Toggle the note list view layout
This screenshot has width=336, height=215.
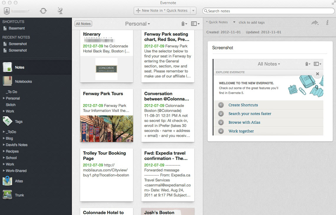[x=194, y=24]
